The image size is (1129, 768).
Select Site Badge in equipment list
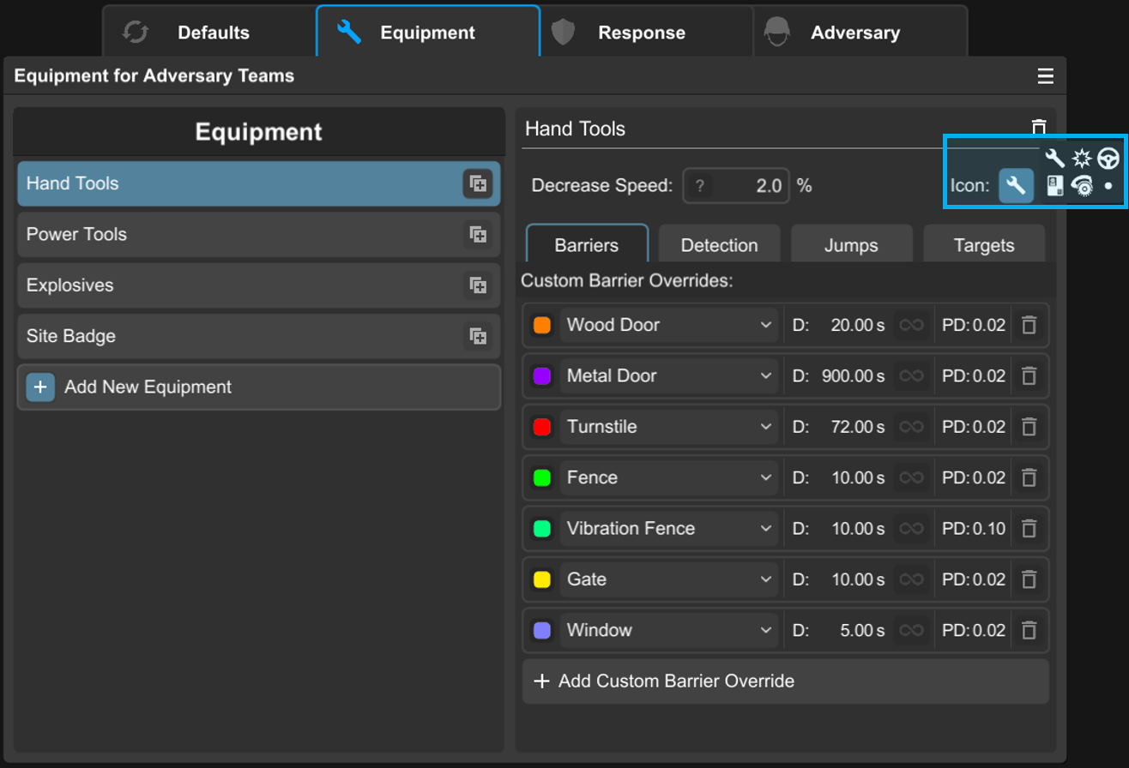[258, 336]
